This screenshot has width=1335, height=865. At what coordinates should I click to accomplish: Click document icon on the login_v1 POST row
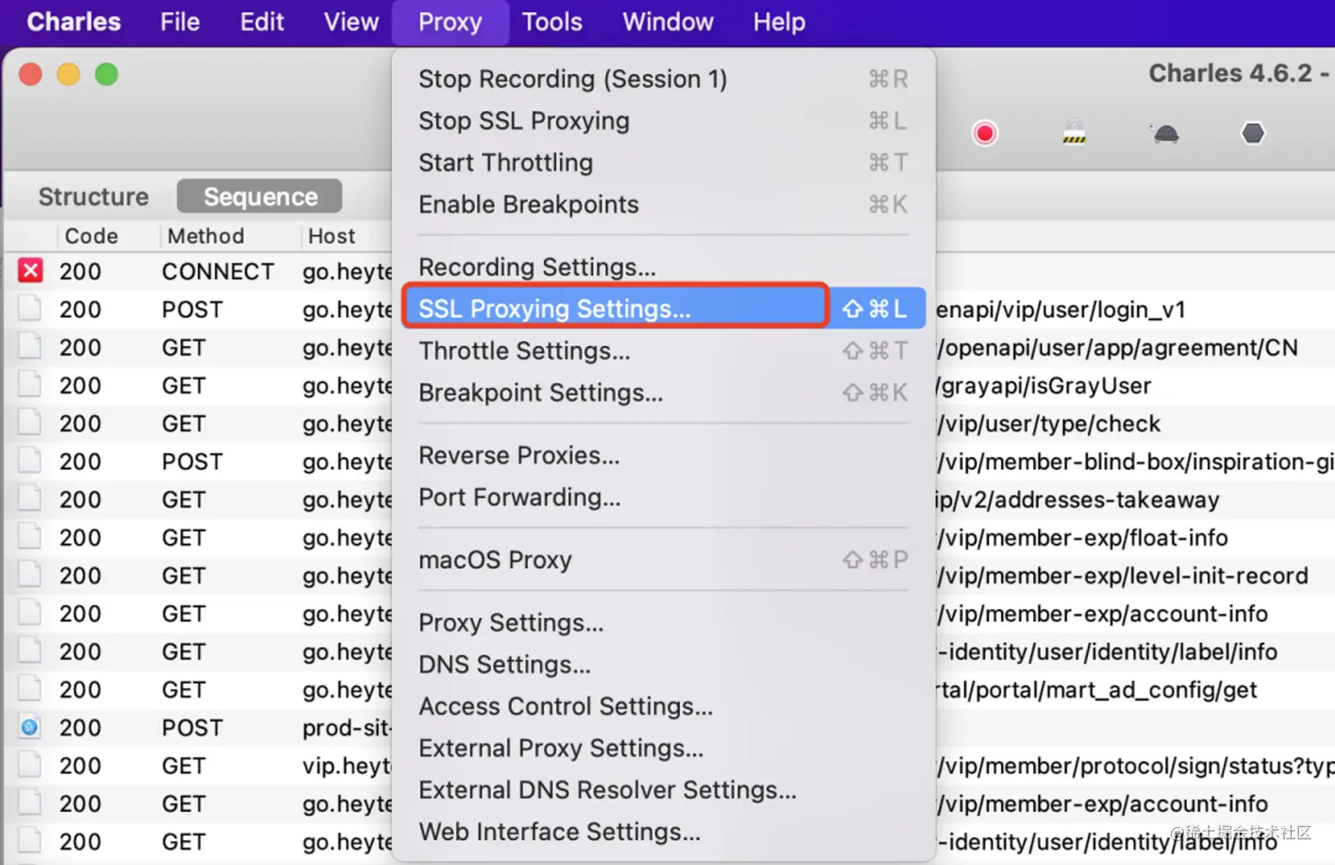pos(30,309)
